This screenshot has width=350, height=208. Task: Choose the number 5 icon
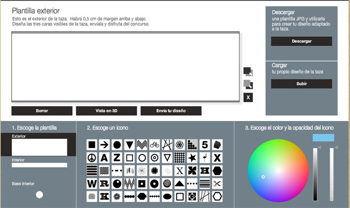point(205,145)
